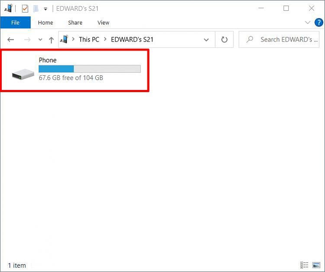The height and width of the screenshot is (272, 325).
Task: Select the '67.6 GB free of 104 GB' text
Action: pos(71,78)
